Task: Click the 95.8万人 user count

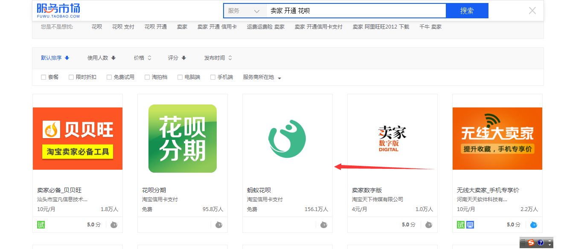Action: (213, 209)
